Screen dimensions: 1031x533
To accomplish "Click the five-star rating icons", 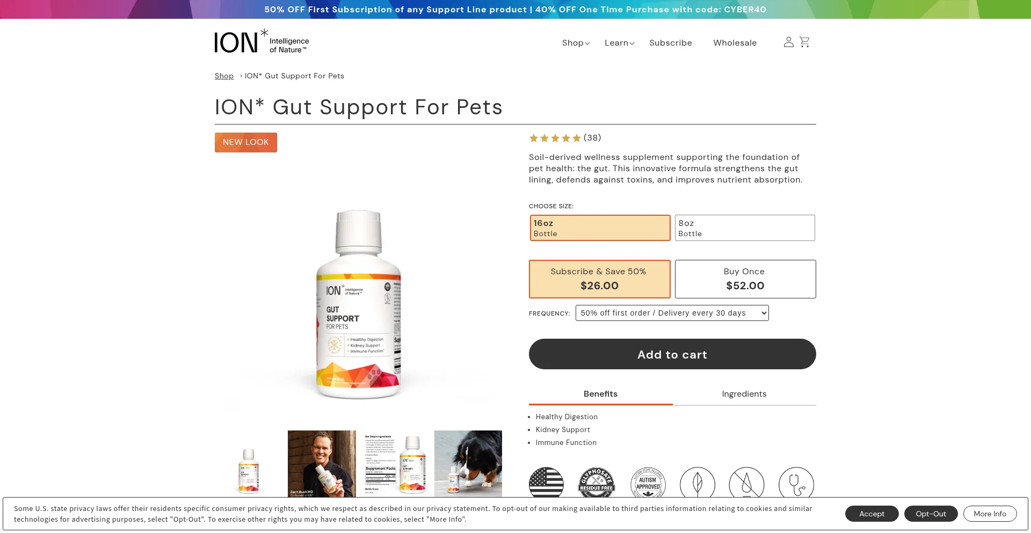I will pyautogui.click(x=555, y=138).
